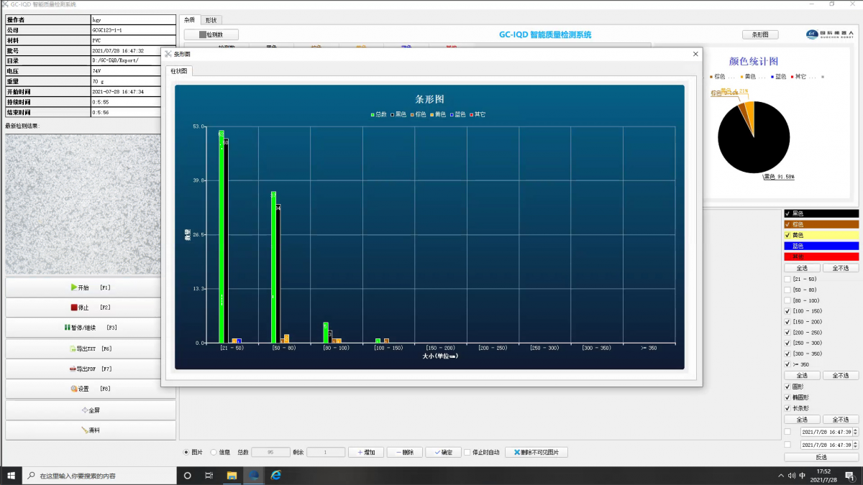Uncheck the 圆形 shape checkbox
Image resolution: width=863 pixels, height=485 pixels.
787,387
